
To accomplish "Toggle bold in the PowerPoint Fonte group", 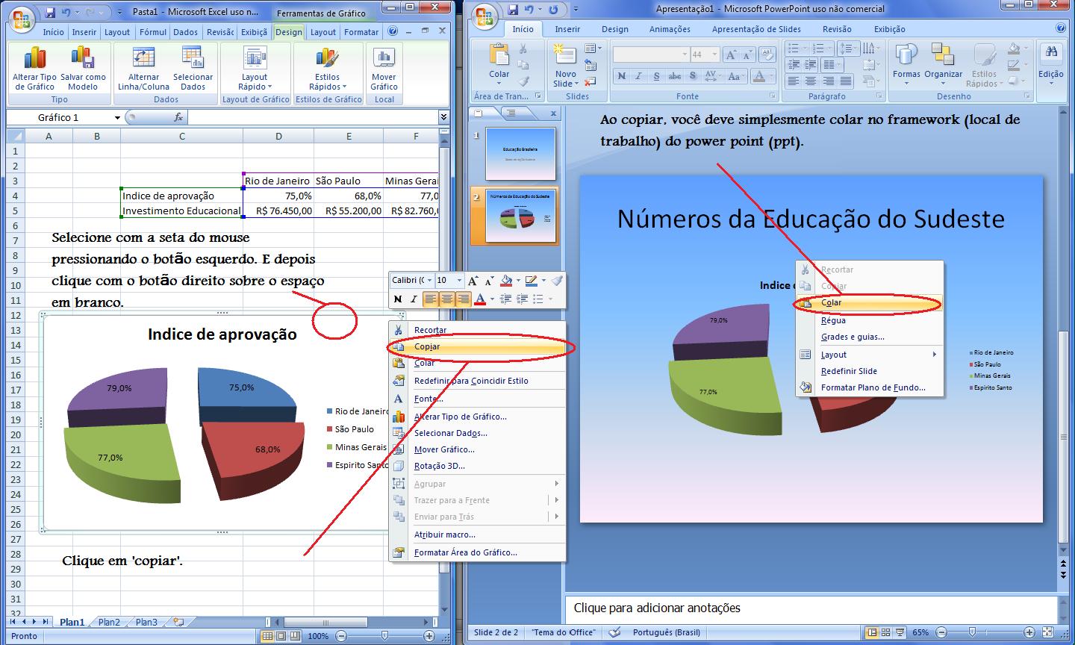I will point(621,76).
